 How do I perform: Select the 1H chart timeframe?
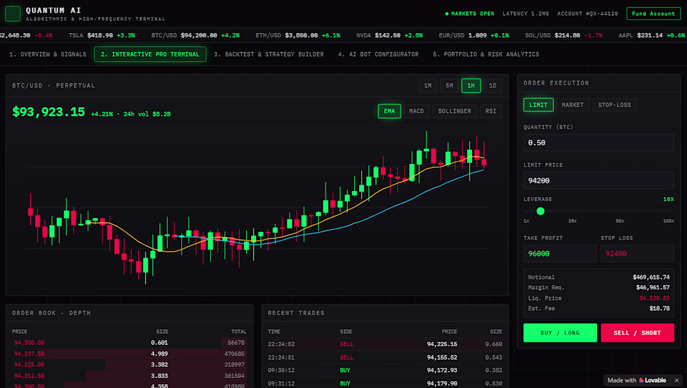coord(471,85)
